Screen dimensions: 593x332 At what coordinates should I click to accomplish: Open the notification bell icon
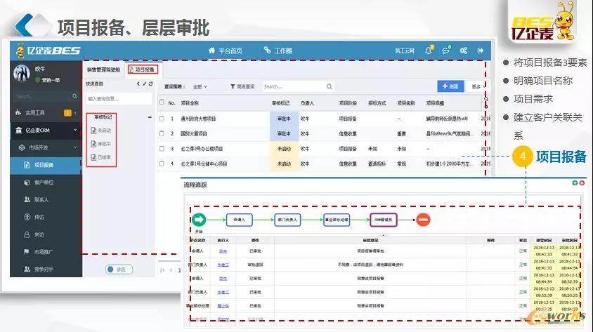tap(429, 51)
